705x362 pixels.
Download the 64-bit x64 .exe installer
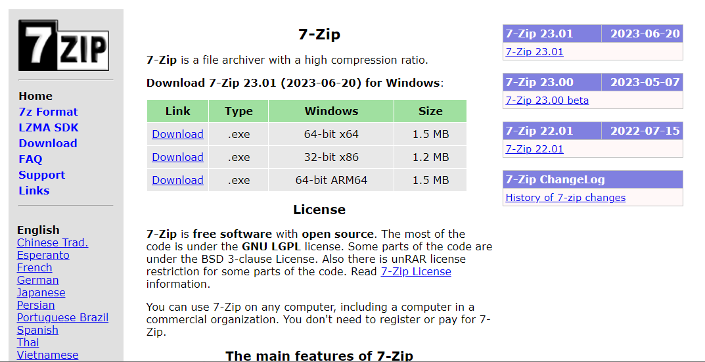tap(177, 134)
